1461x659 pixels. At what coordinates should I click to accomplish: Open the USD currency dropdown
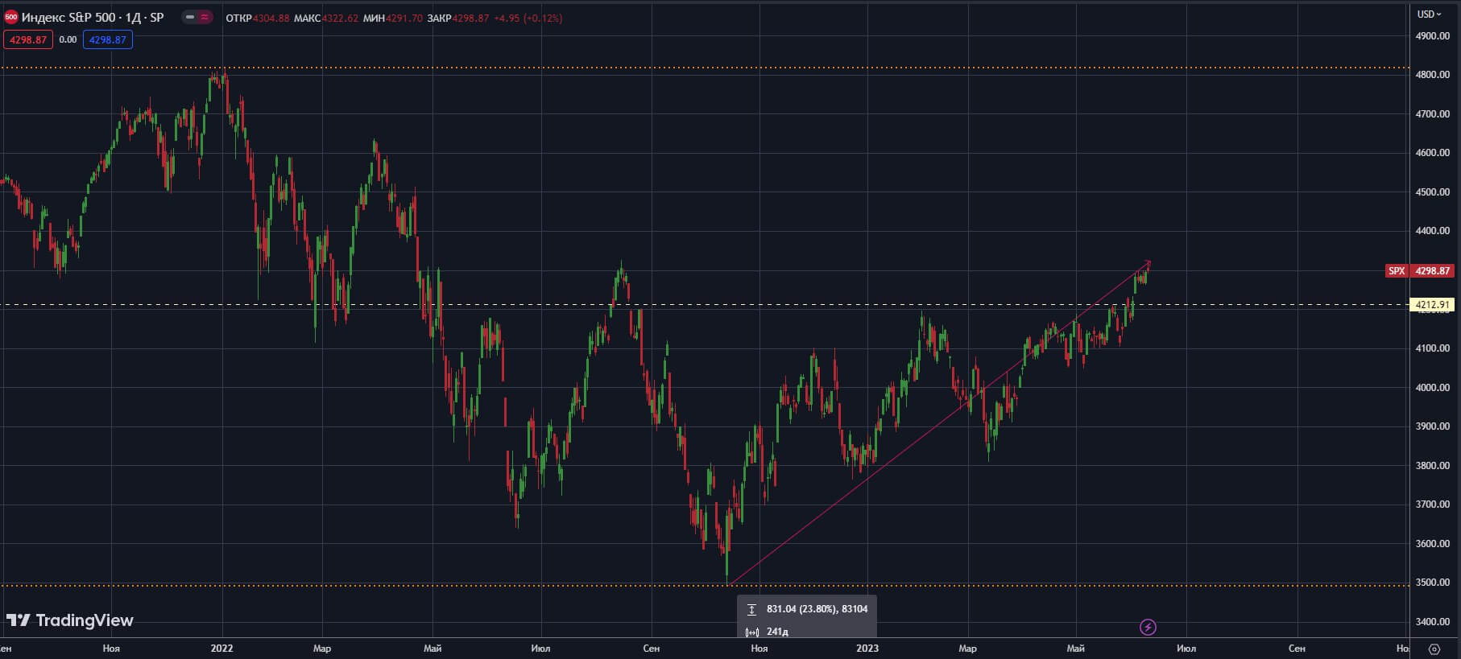coord(1429,14)
